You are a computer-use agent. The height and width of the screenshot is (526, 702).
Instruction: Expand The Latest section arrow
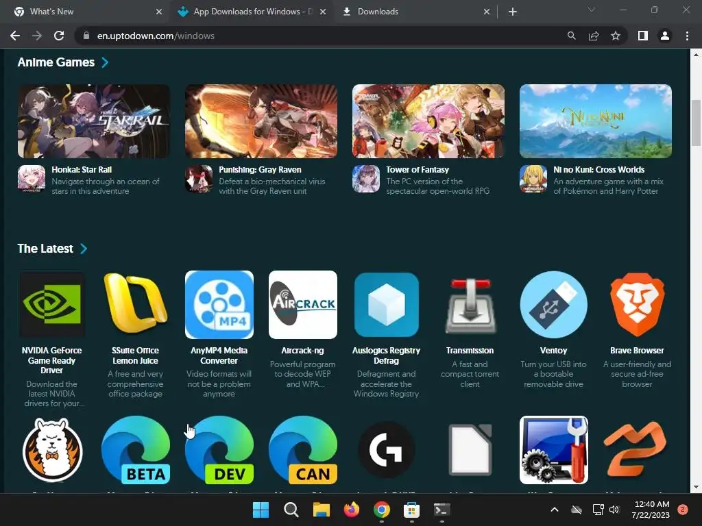point(84,249)
